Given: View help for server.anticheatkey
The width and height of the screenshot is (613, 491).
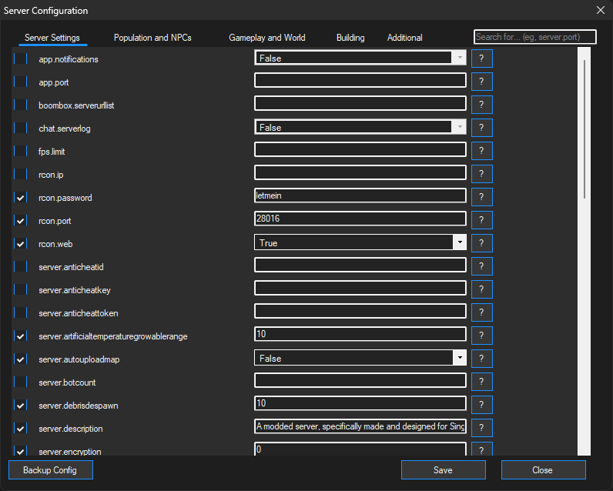Looking at the screenshot, I should [481, 289].
